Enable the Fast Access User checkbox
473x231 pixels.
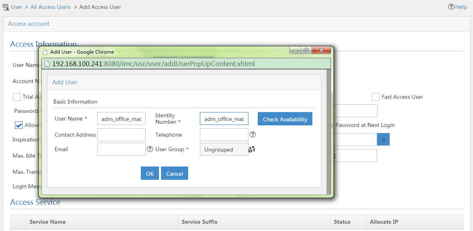tap(375, 97)
